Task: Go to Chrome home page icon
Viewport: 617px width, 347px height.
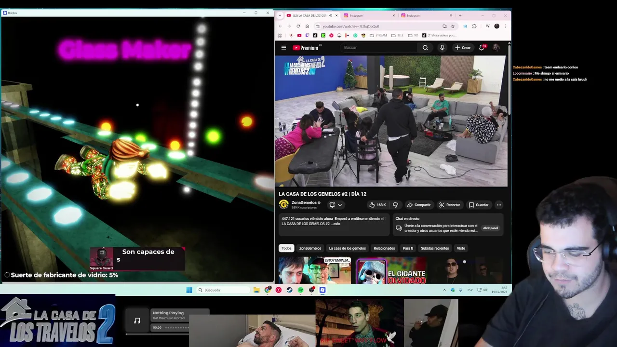Action: [307, 26]
